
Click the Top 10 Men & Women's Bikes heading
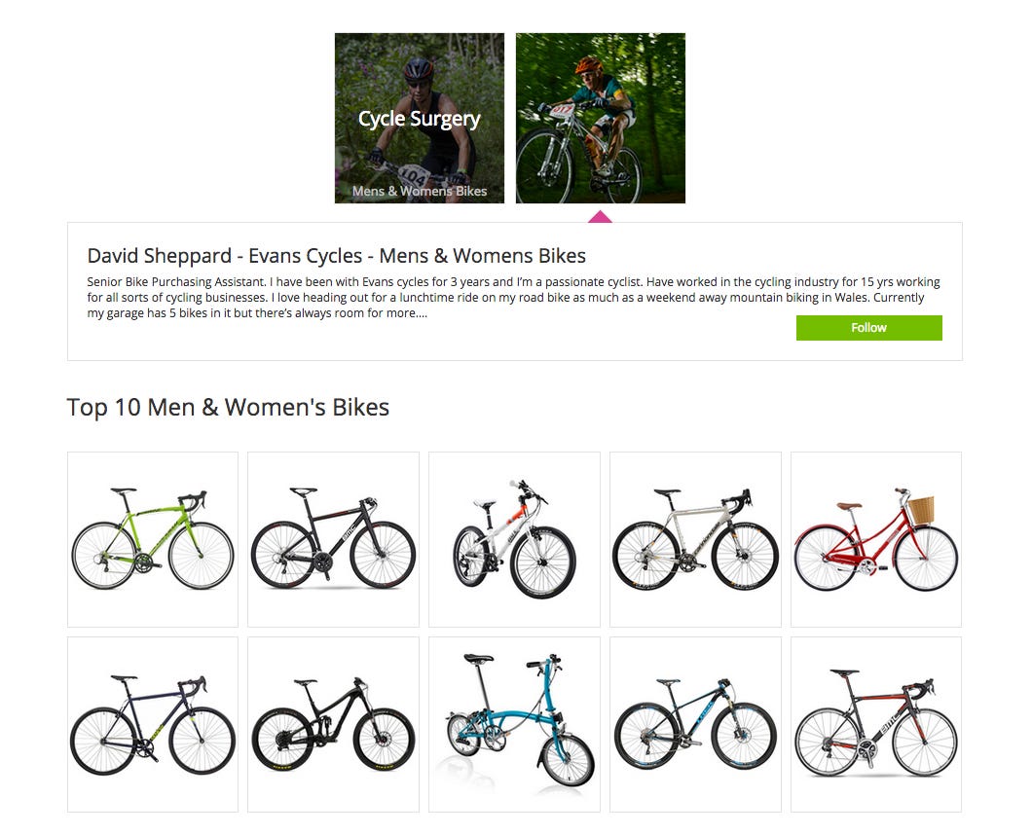click(x=228, y=407)
